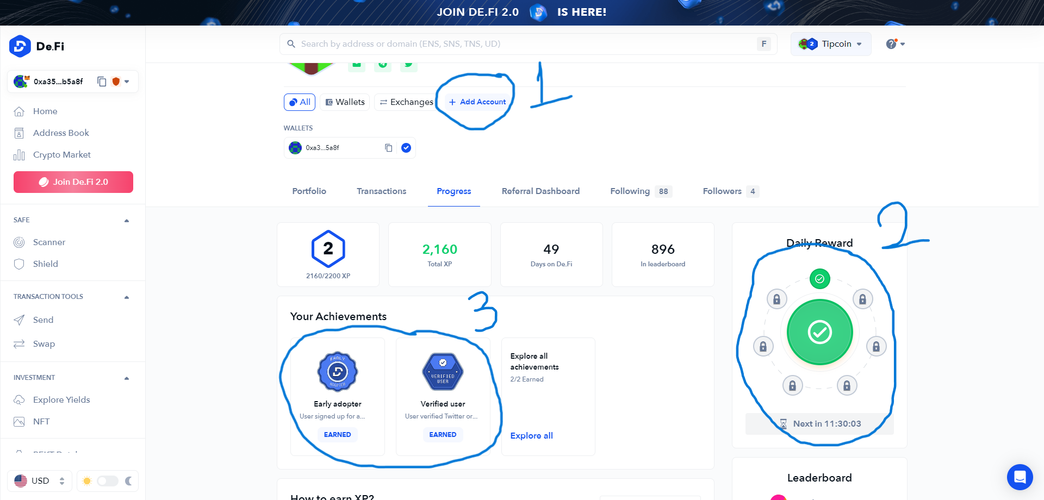Filter accounts by Exchanges
The width and height of the screenshot is (1044, 500).
coord(407,102)
